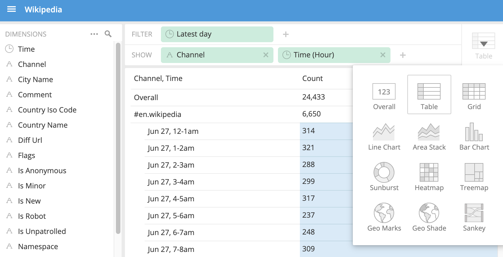503x257 pixels.
Task: Remove the Time (Hour) split
Action: (x=383, y=55)
